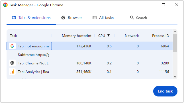
Task: Open the Browser tab
Action: point(71,18)
